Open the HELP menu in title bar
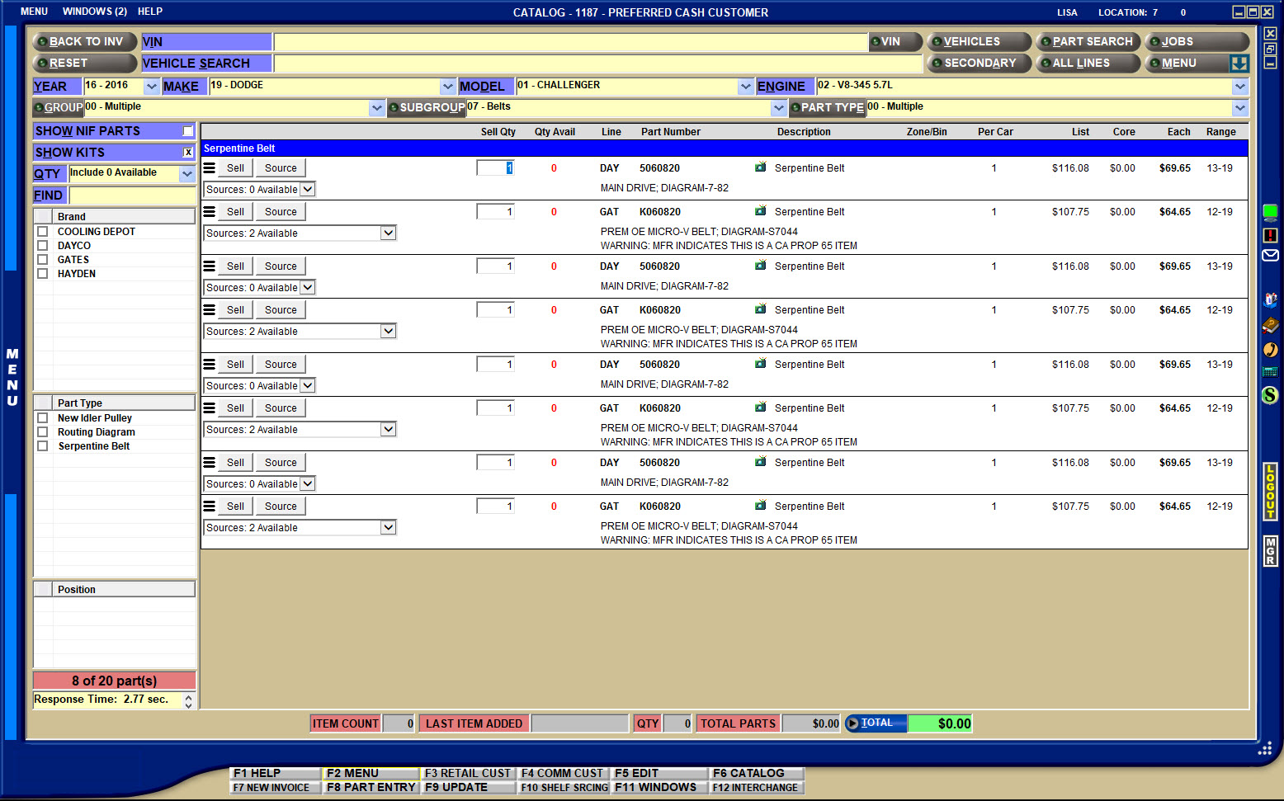 (x=149, y=12)
